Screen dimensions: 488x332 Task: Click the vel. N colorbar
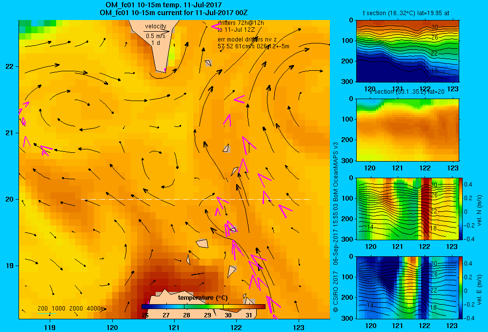[x=461, y=208]
